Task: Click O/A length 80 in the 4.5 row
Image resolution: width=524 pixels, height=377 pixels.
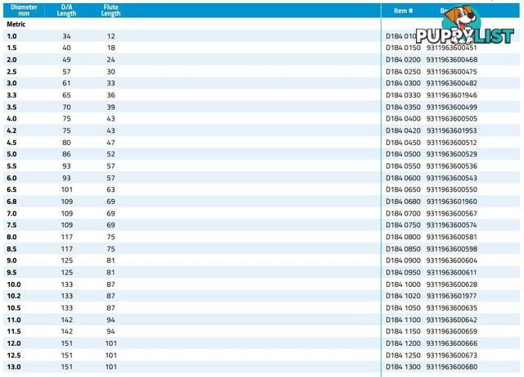Action: (66, 143)
